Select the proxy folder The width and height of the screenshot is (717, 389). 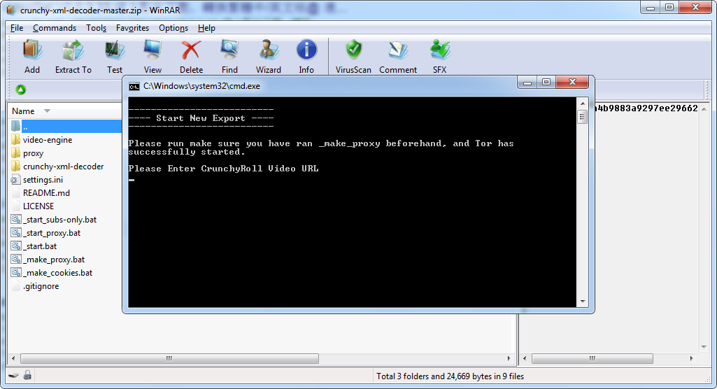33,153
